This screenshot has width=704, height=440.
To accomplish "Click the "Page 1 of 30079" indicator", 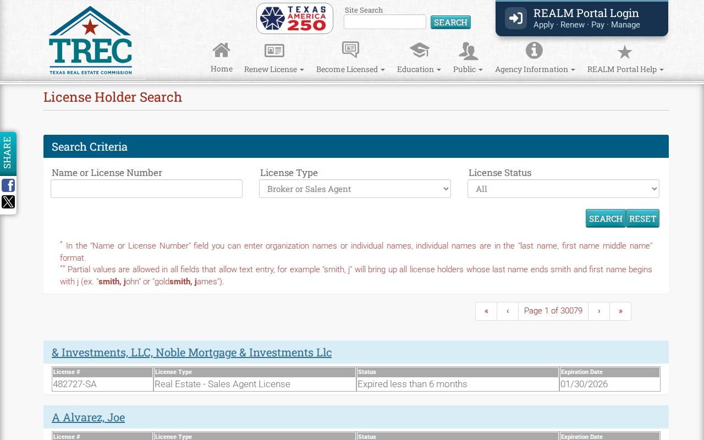I will 553,311.
